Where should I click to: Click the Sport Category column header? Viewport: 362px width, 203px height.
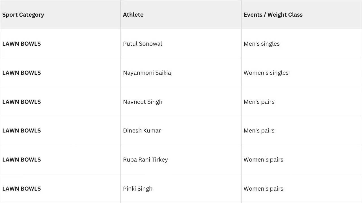(60, 15)
